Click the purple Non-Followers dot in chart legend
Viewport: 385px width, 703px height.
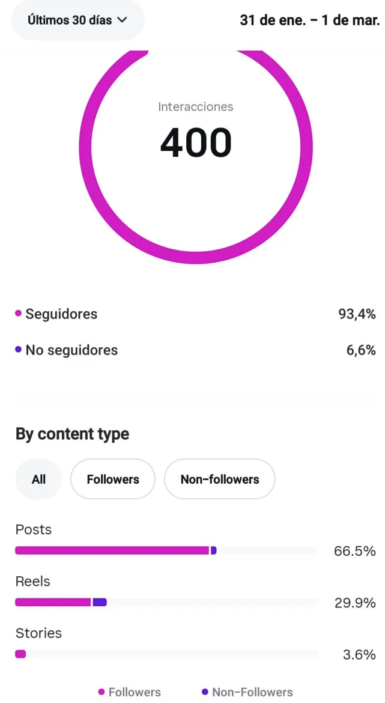coord(205,692)
